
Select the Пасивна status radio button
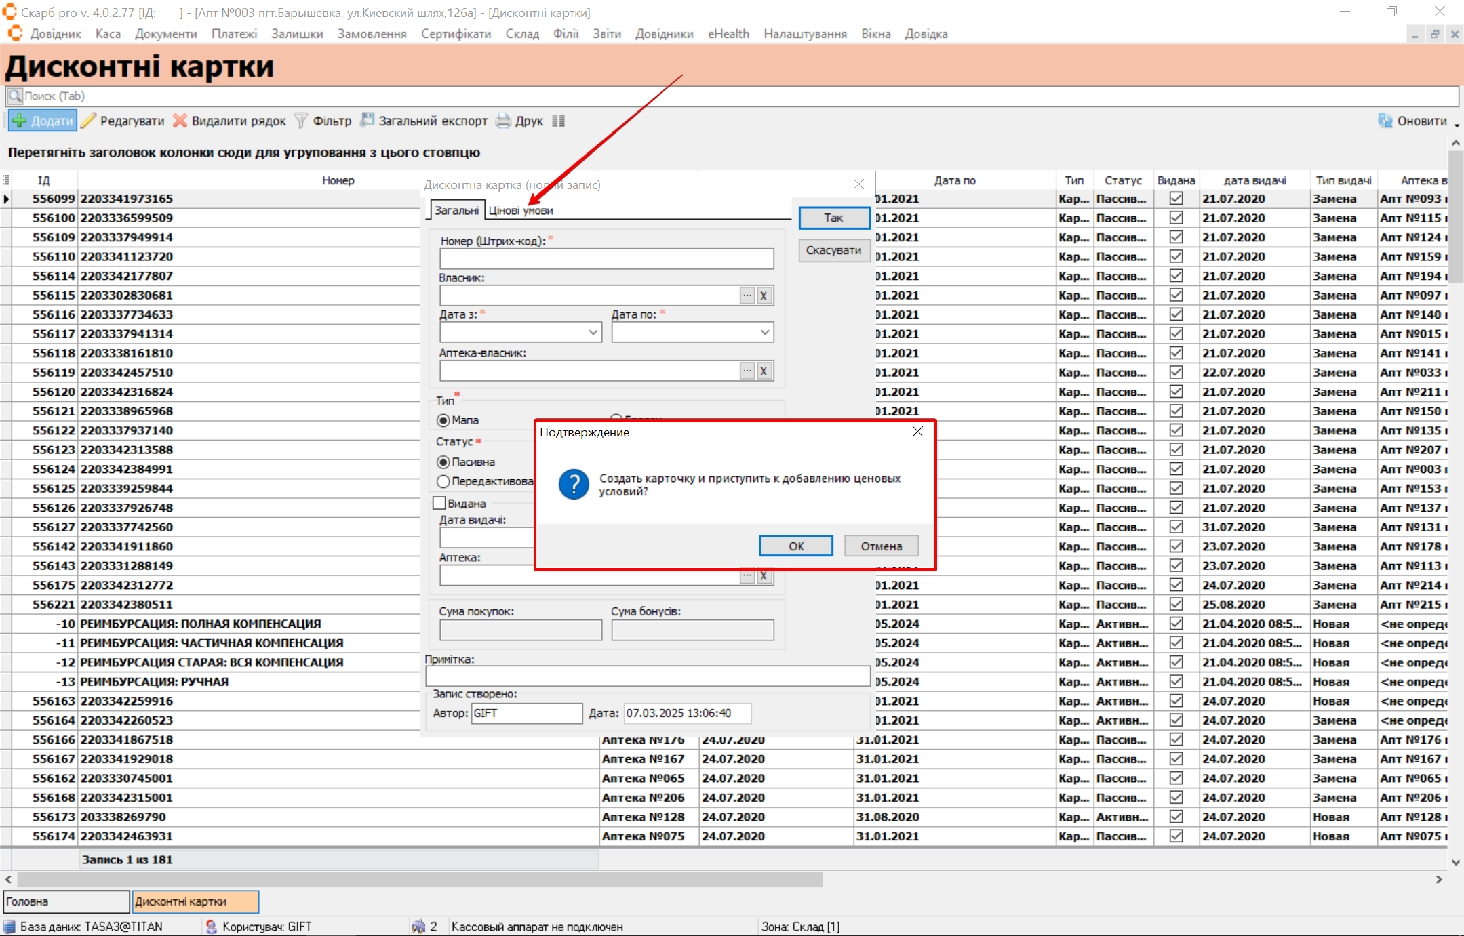443,462
